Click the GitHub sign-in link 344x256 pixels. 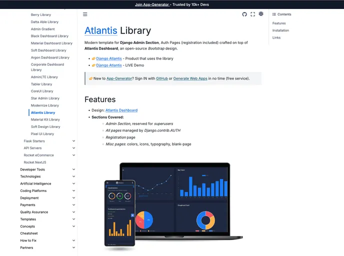(162, 78)
